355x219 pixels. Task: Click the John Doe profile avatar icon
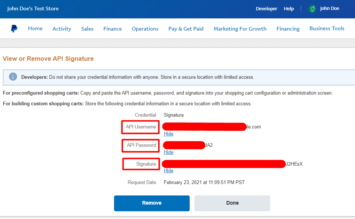tap(312, 8)
